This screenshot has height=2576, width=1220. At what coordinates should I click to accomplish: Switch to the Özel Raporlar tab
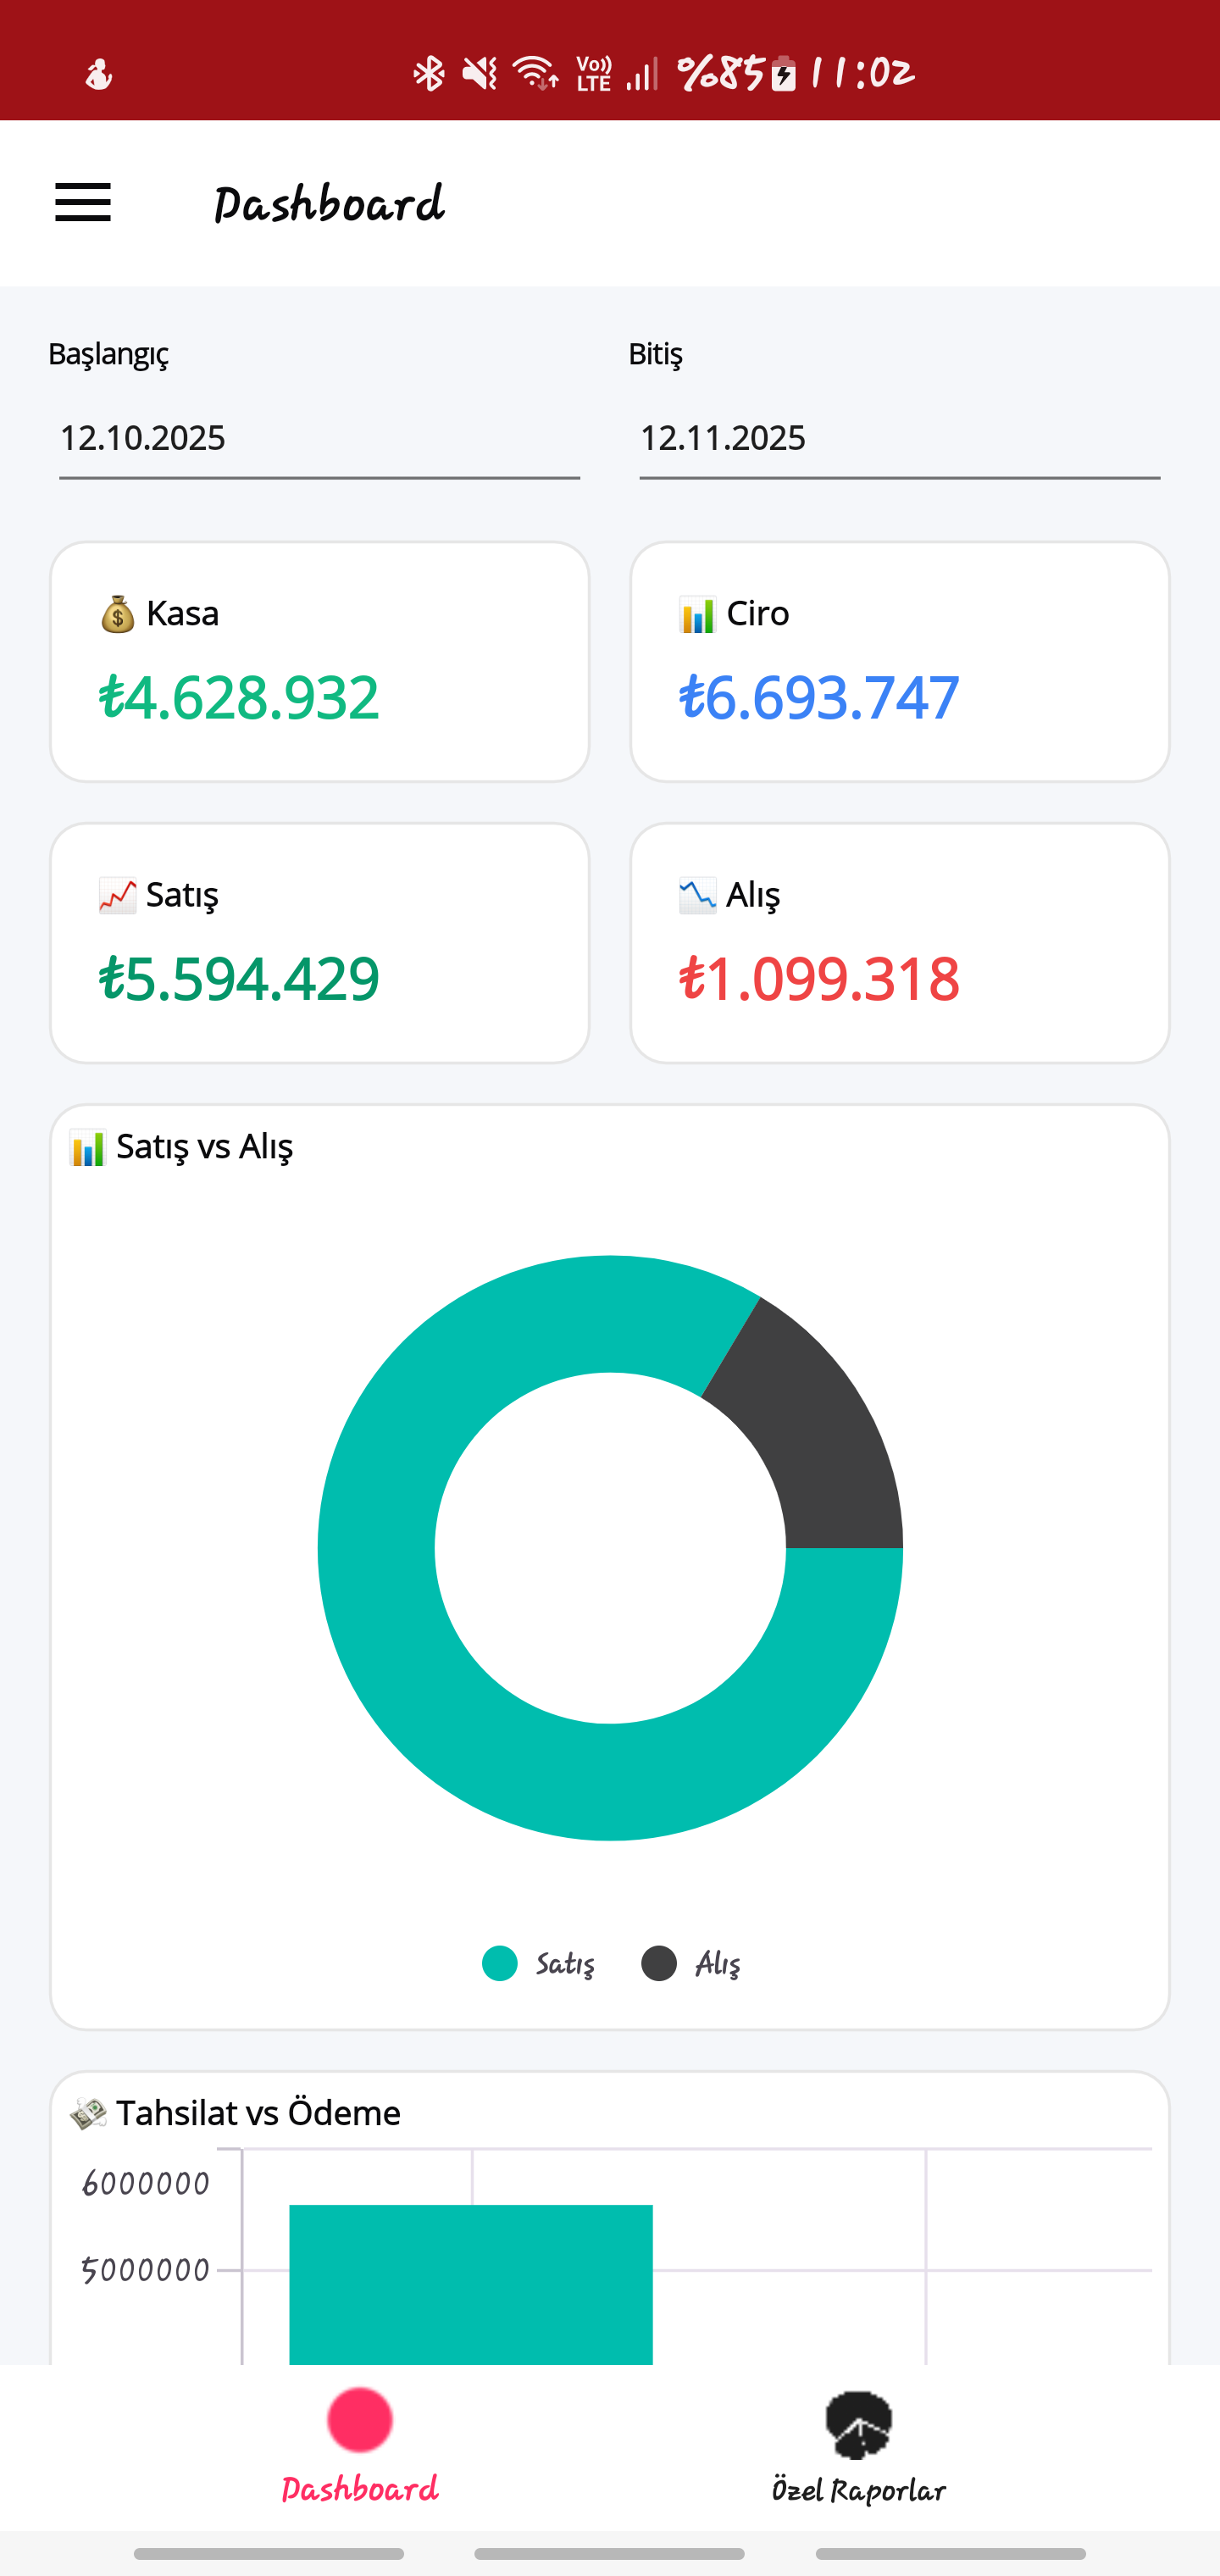[x=858, y=2490]
